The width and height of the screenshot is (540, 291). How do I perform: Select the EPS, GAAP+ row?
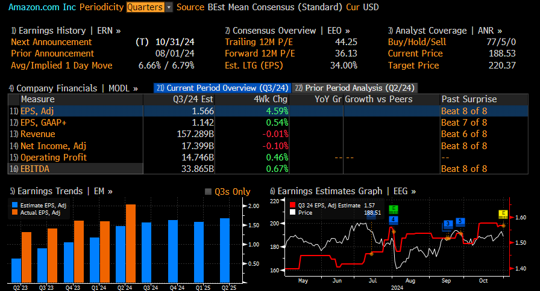[268, 122]
